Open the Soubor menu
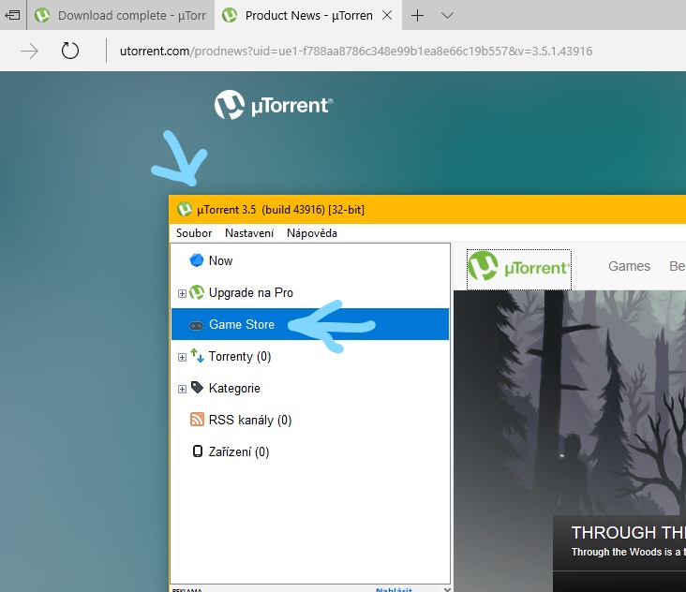This screenshot has height=592, width=686. coord(194,233)
